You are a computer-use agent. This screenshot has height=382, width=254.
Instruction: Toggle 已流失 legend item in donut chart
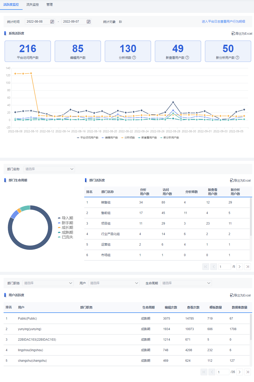pyautogui.click(x=65, y=237)
